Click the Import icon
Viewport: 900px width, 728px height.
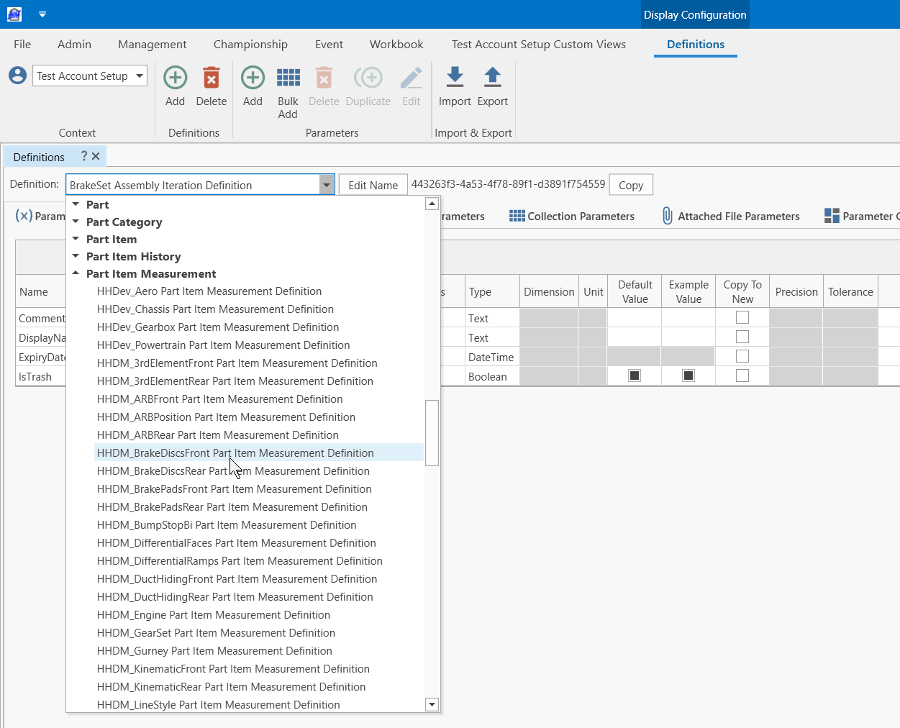coord(455,78)
